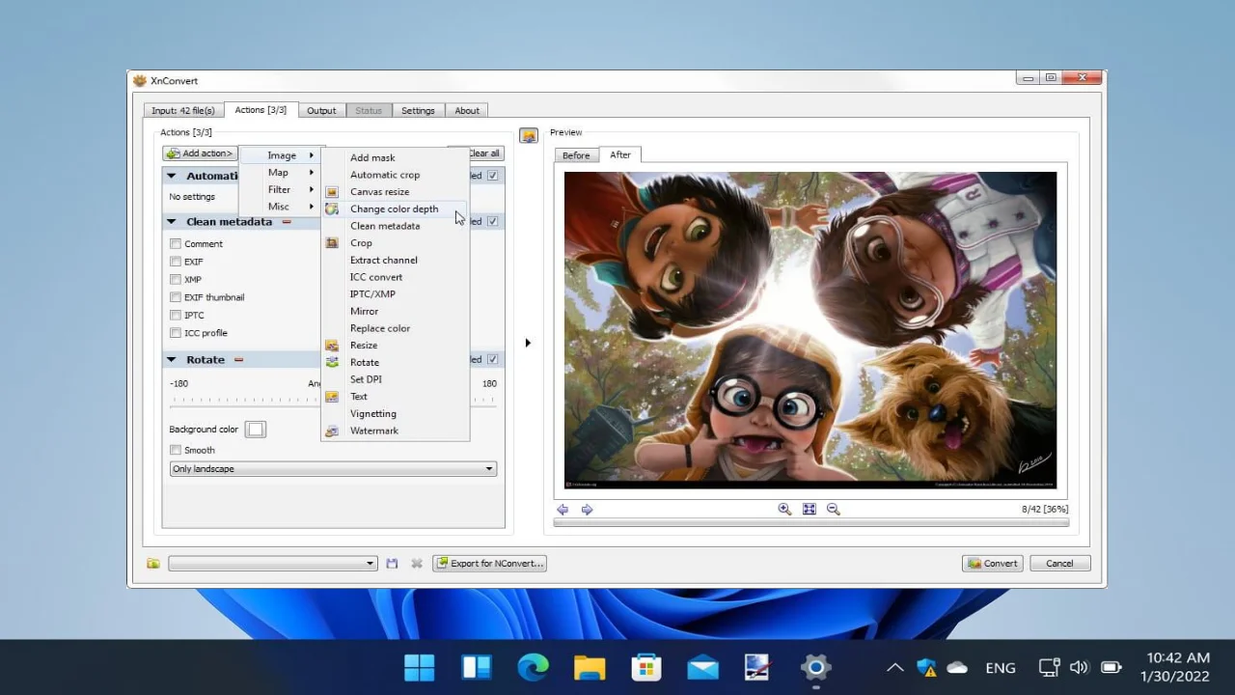1235x695 pixels.
Task: Zoom out of the preview image
Action: click(x=834, y=509)
